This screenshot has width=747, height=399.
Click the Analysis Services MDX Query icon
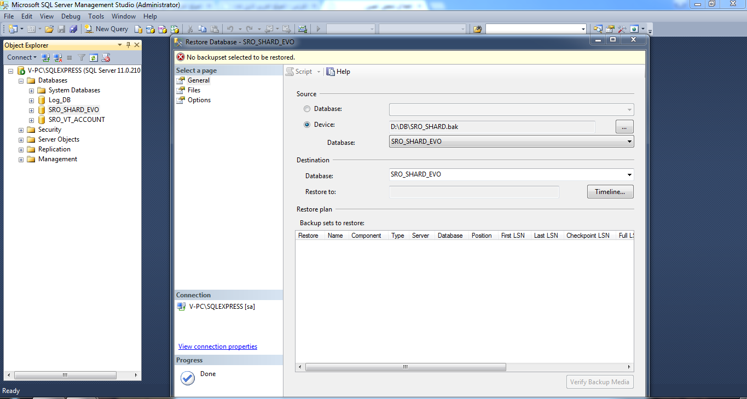click(150, 29)
